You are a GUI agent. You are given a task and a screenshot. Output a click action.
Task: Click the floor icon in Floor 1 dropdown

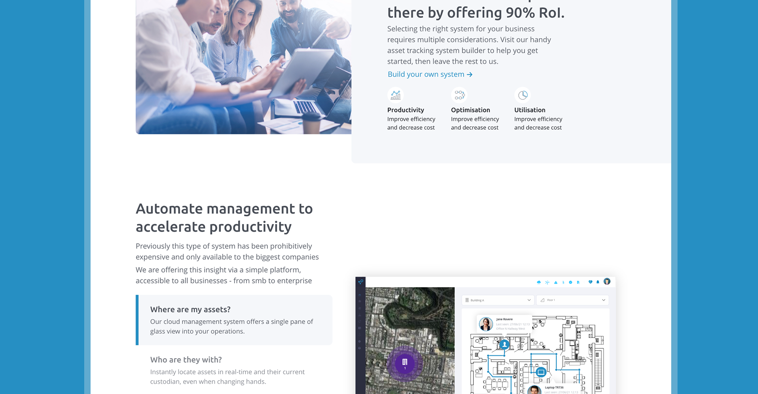pos(542,300)
